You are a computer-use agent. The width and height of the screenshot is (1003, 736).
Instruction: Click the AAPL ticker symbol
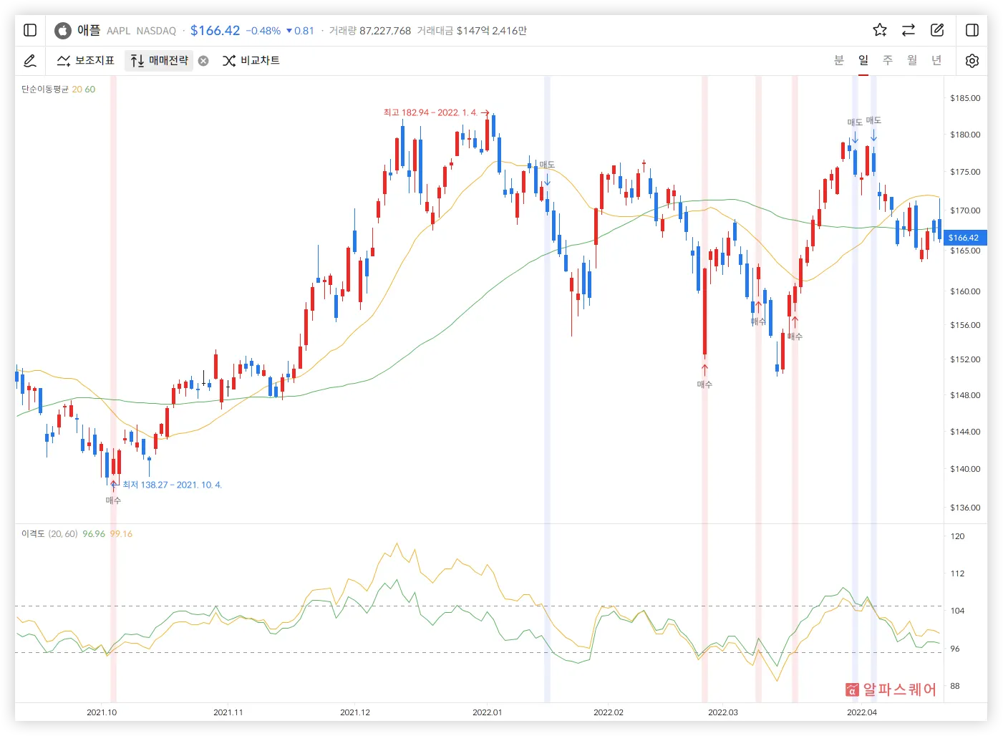click(119, 31)
